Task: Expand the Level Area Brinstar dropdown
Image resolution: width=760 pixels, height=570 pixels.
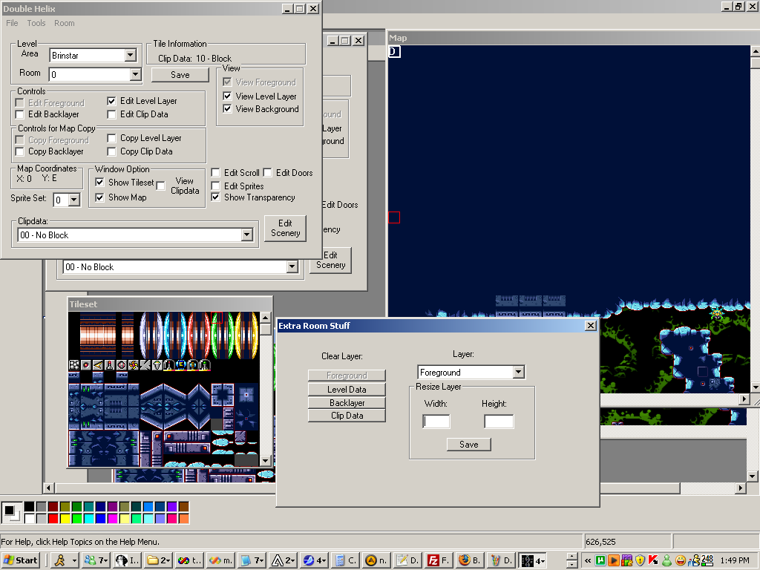Action: tap(131, 55)
